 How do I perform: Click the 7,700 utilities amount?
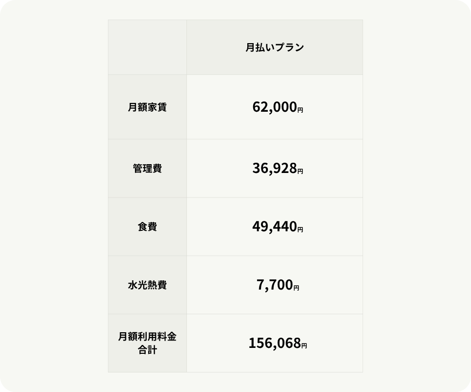[274, 285]
